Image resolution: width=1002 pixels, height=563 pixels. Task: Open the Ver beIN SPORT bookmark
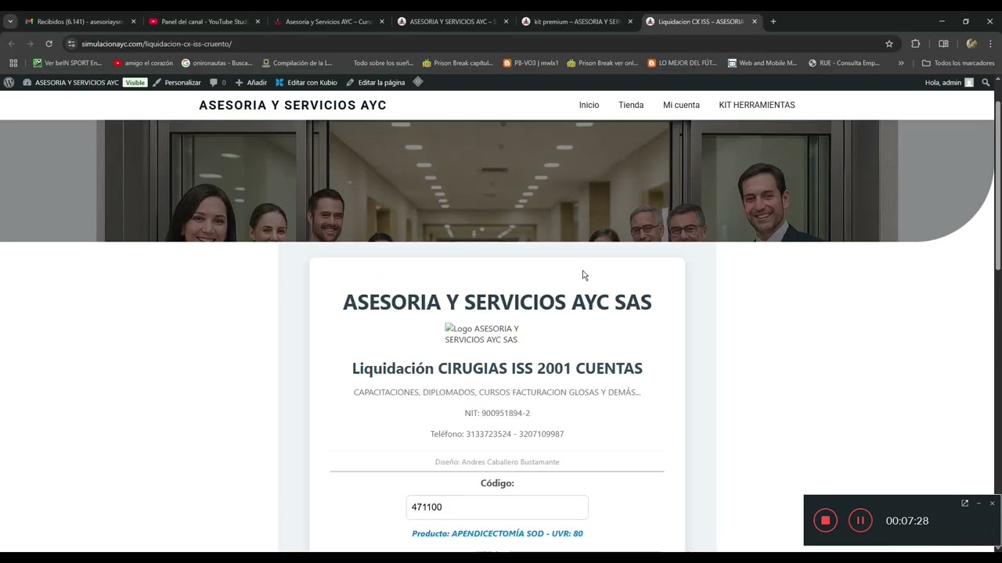(x=67, y=63)
